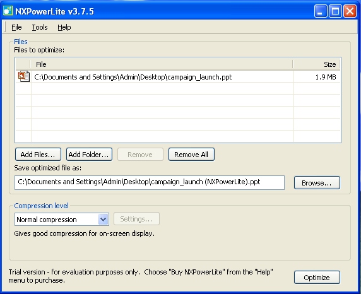Open the Normal compression dropdown
361x294 pixels.
pos(103,219)
